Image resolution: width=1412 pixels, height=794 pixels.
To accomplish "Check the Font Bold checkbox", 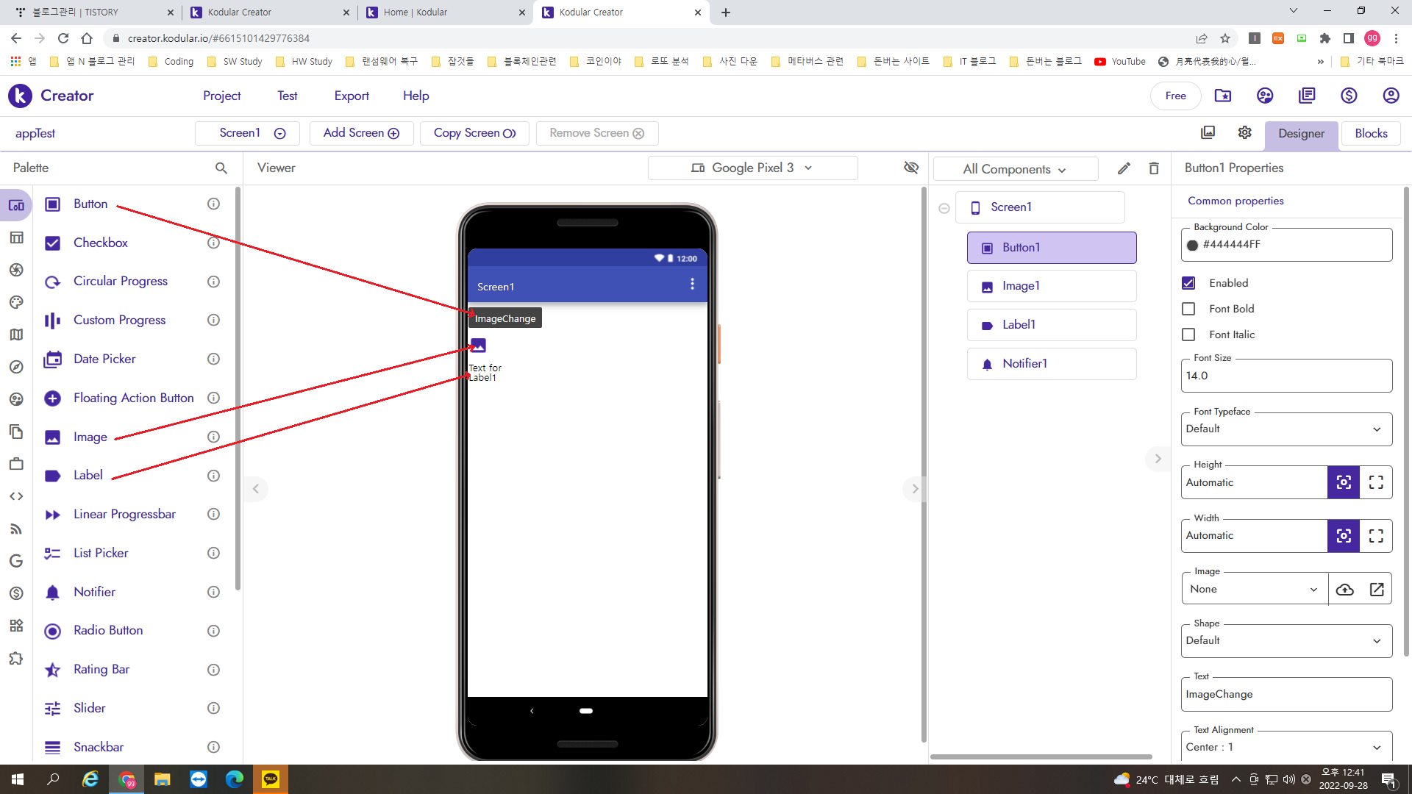I will coord(1188,309).
